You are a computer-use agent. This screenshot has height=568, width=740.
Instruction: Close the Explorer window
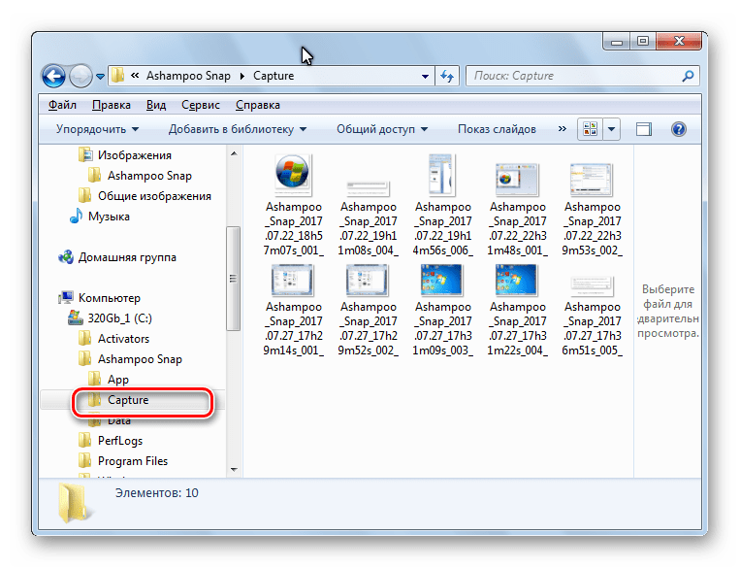[679, 42]
